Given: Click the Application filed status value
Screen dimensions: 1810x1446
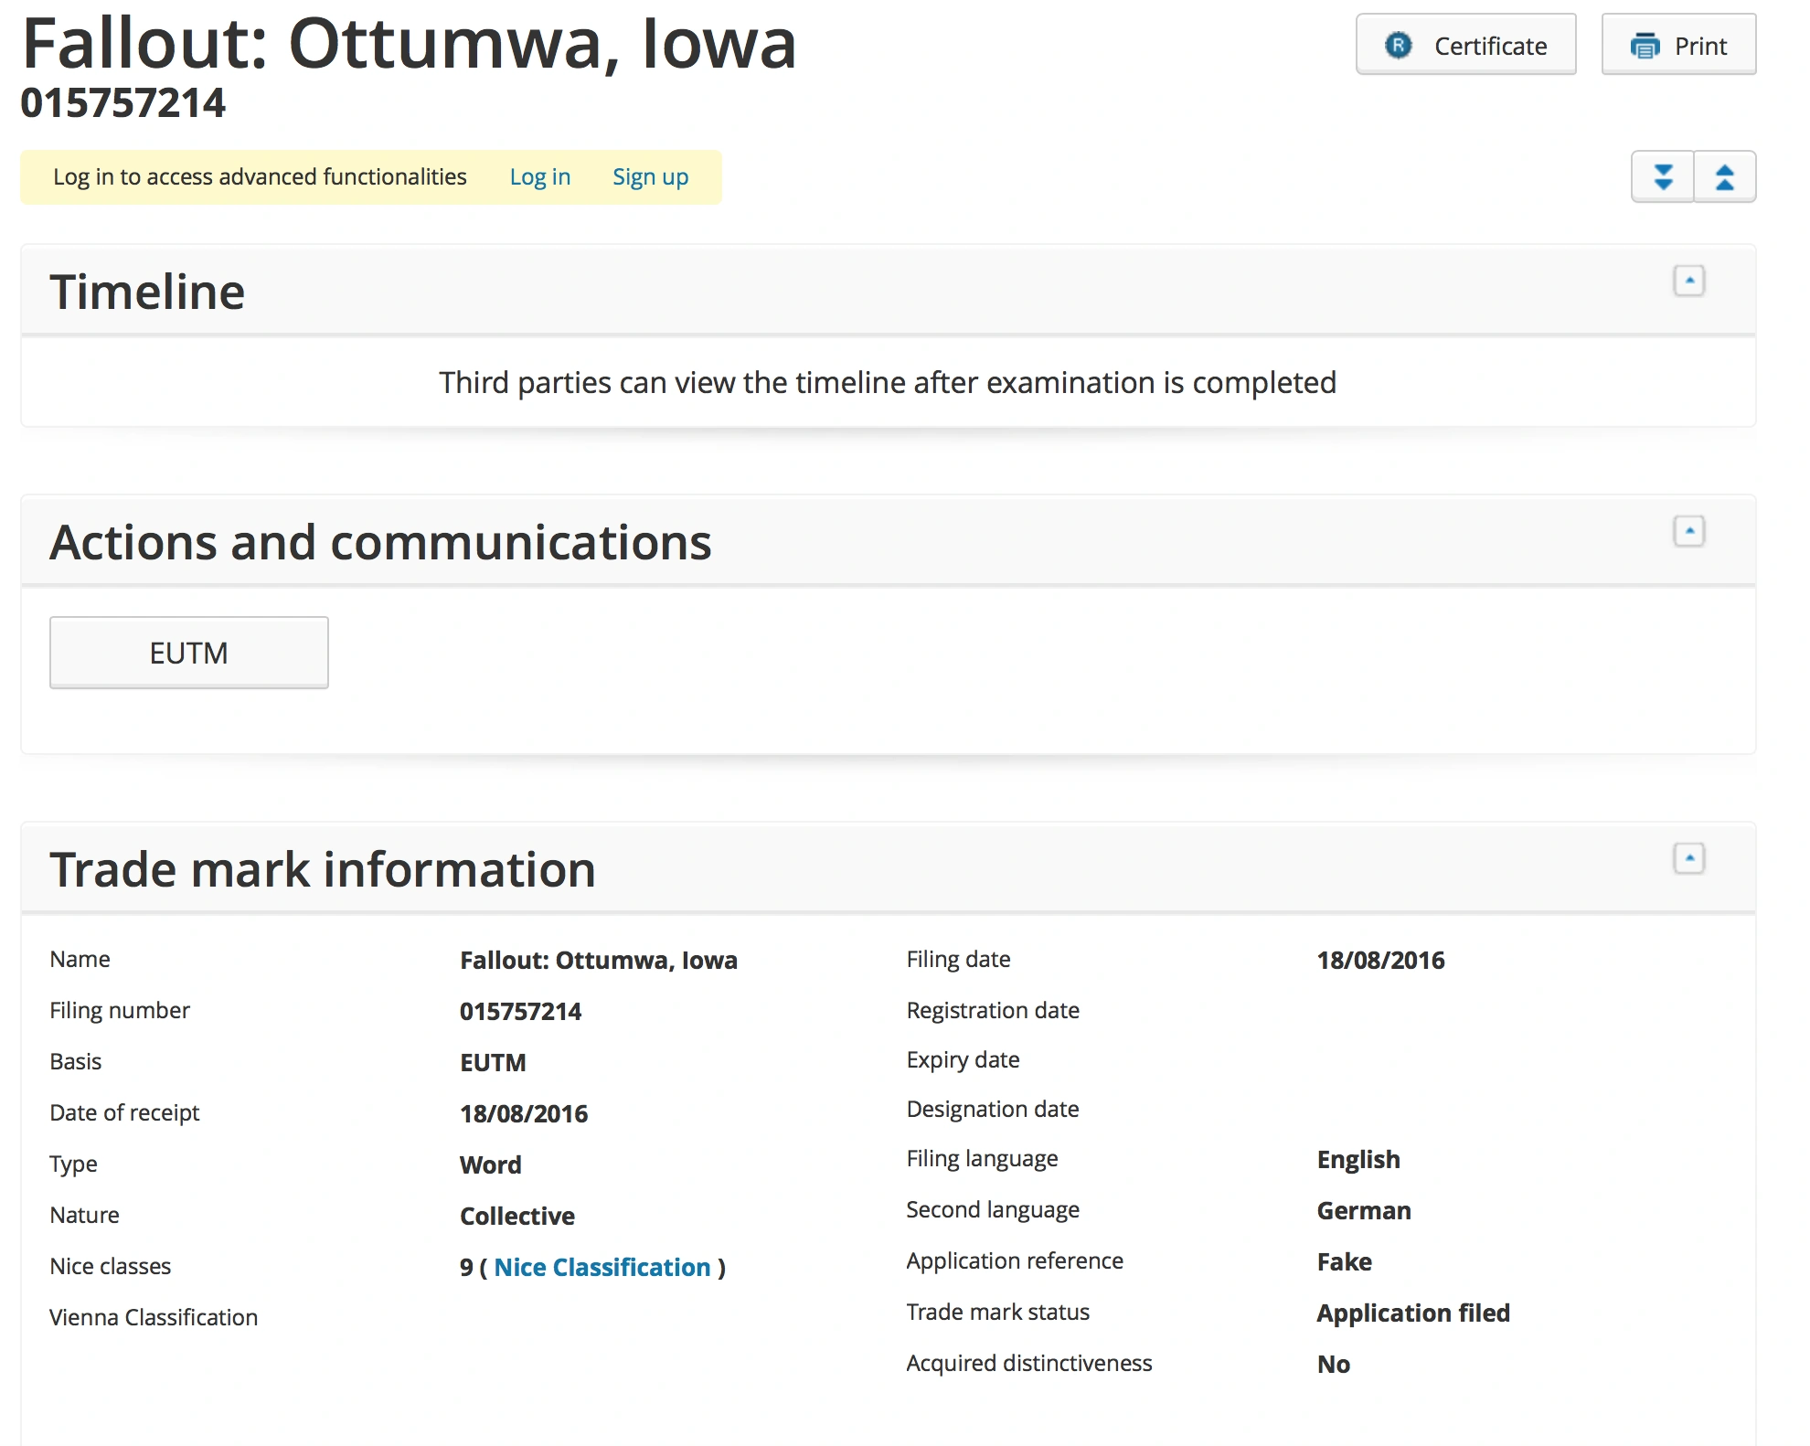Looking at the screenshot, I should (x=1412, y=1313).
